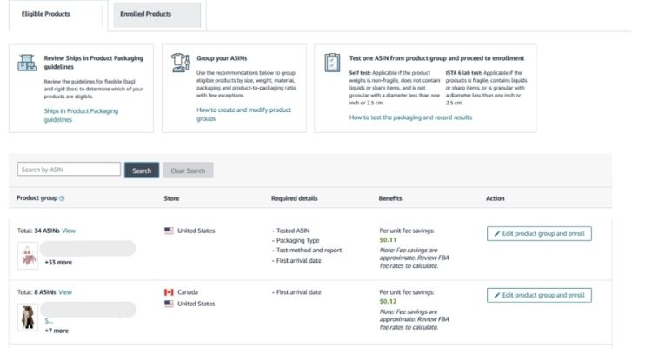Image resolution: width=652 pixels, height=348 pixels.
Task: Click the Tested ASIN requirement text
Action: click(293, 231)
